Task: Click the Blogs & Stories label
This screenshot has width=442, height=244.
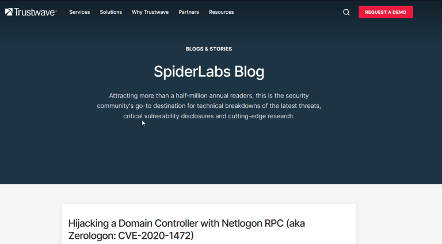Action: (x=209, y=49)
